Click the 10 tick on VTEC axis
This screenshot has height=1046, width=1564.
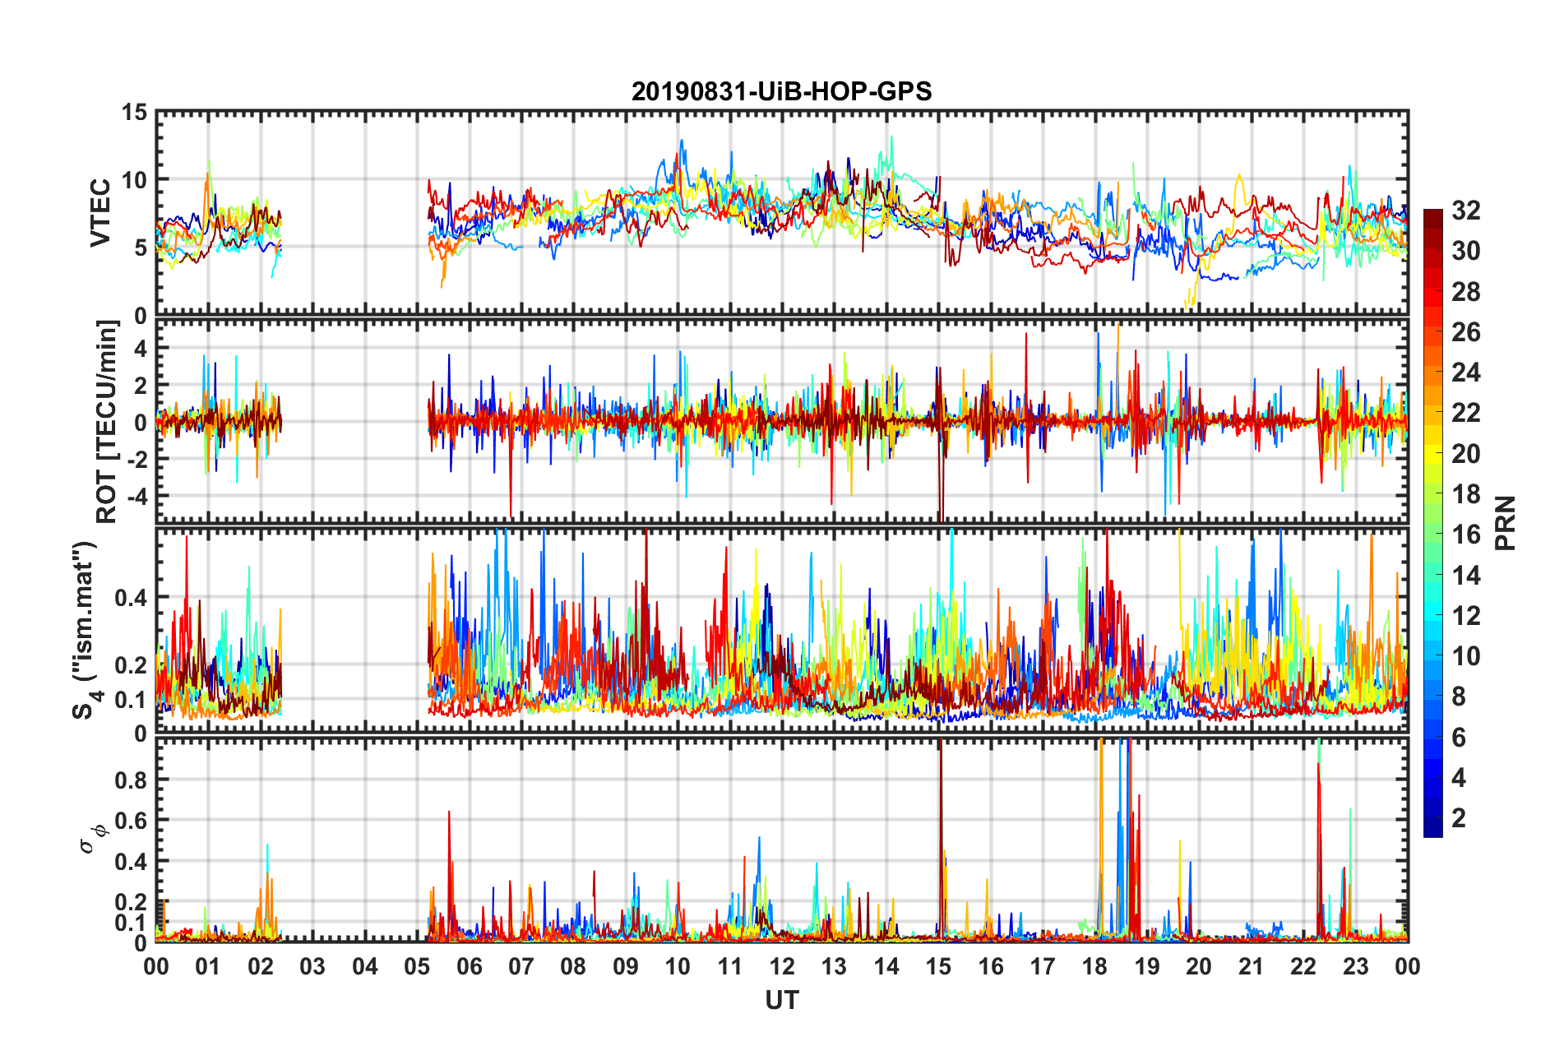pyautogui.click(x=134, y=179)
